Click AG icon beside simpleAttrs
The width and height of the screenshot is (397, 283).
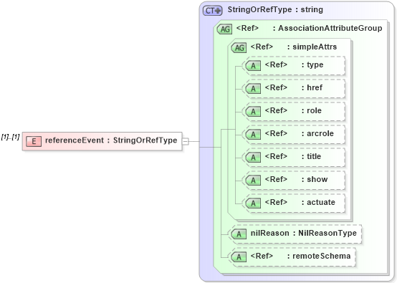[x=239, y=47]
